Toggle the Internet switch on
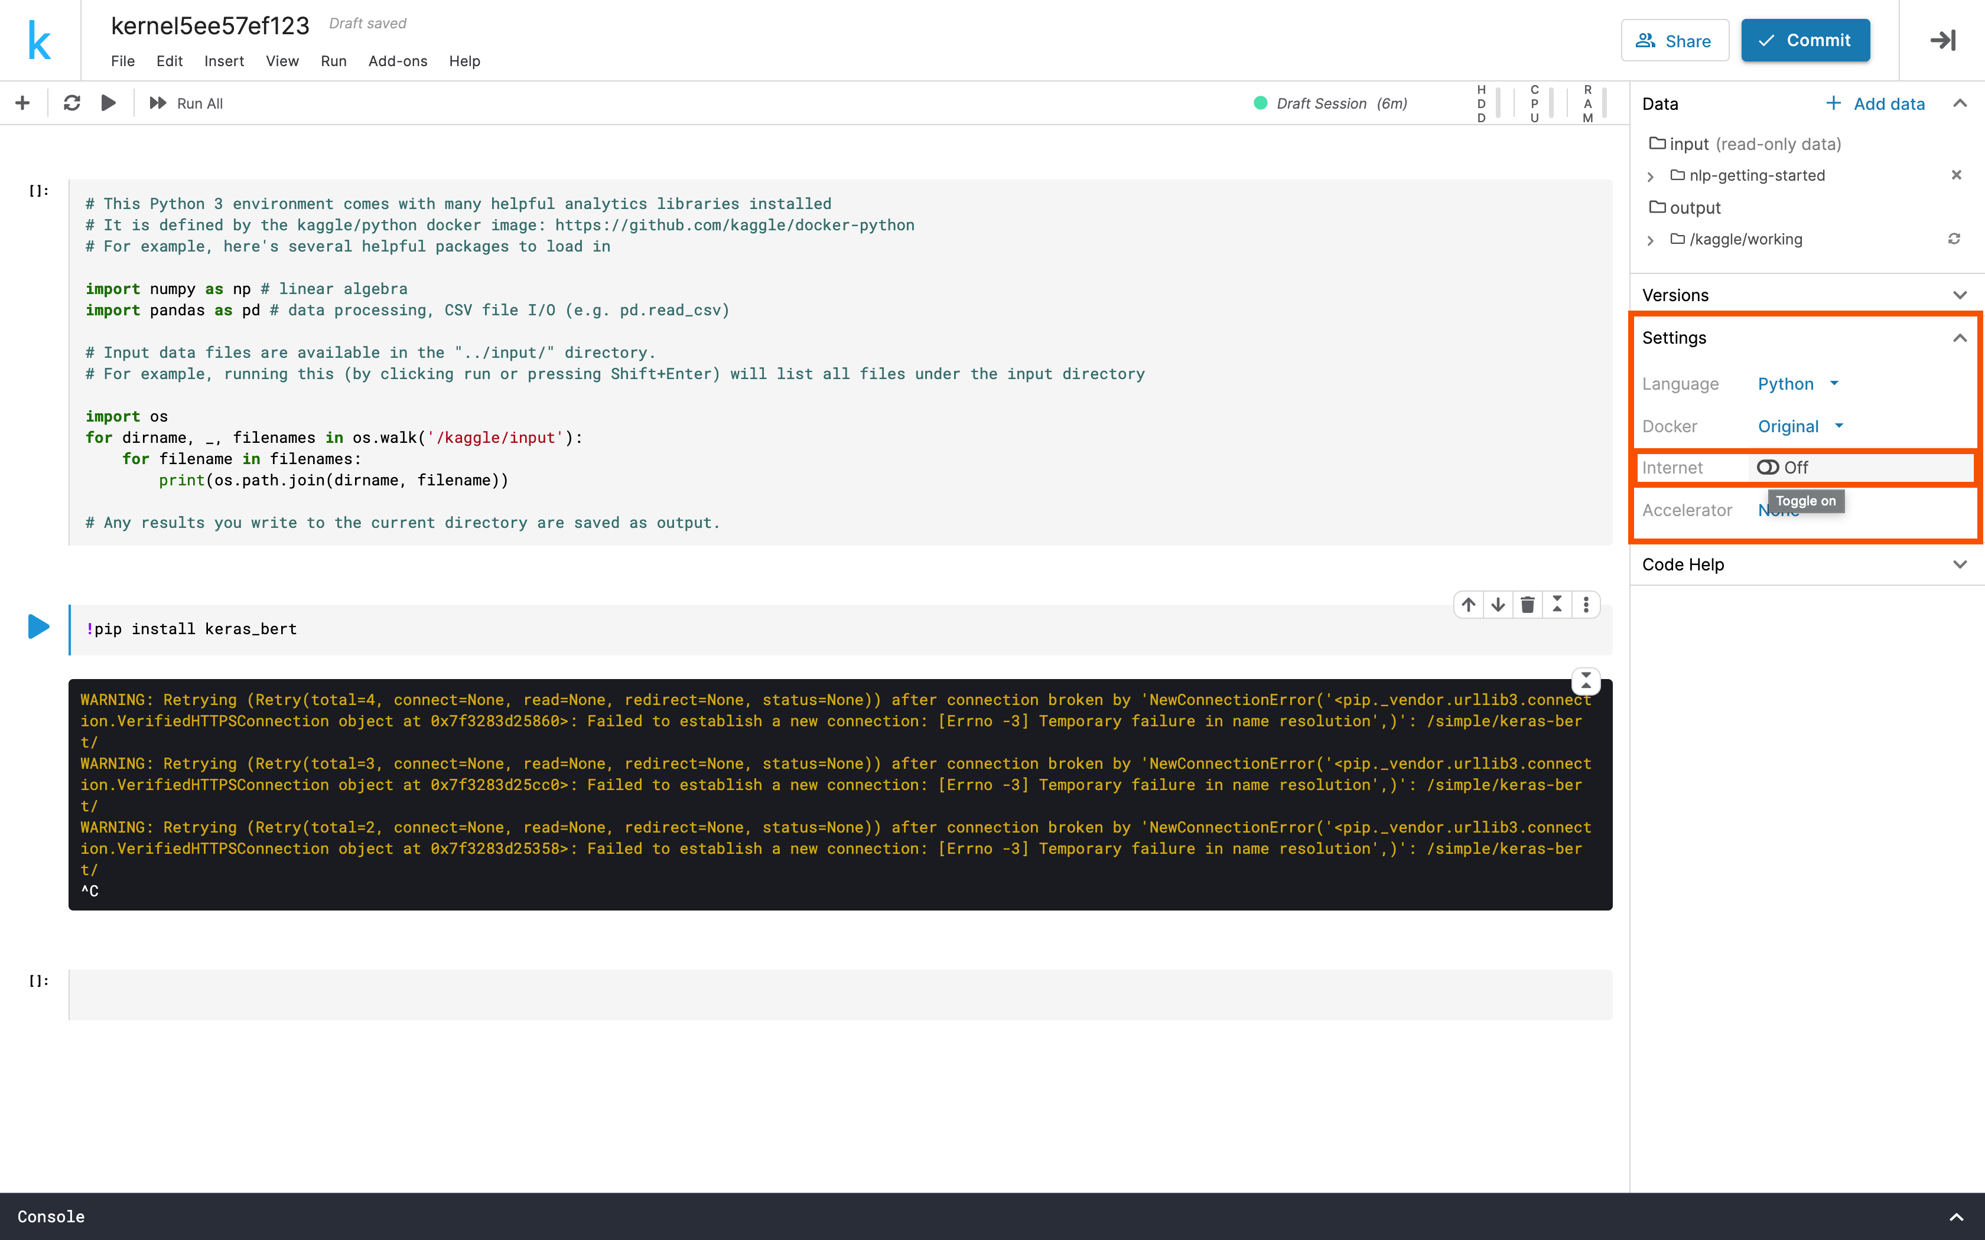Screen dimensions: 1985x1240 click(1768, 468)
